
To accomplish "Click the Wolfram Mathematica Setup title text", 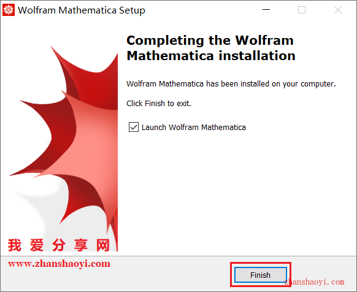I will tap(82, 10).
